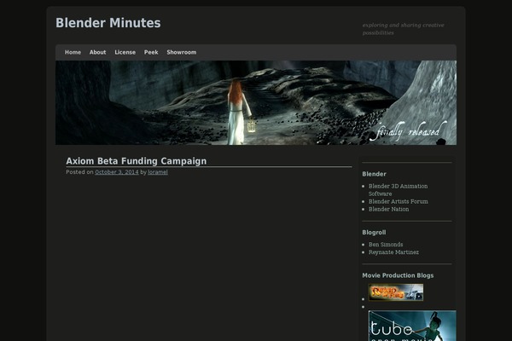The height and width of the screenshot is (341, 512).
Task: Open the Blender Minutes site title
Action: click(108, 23)
